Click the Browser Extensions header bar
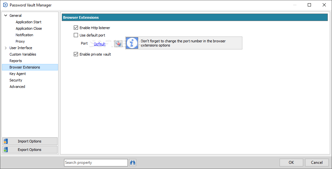This screenshot has height=169, width=332. (x=195, y=17)
